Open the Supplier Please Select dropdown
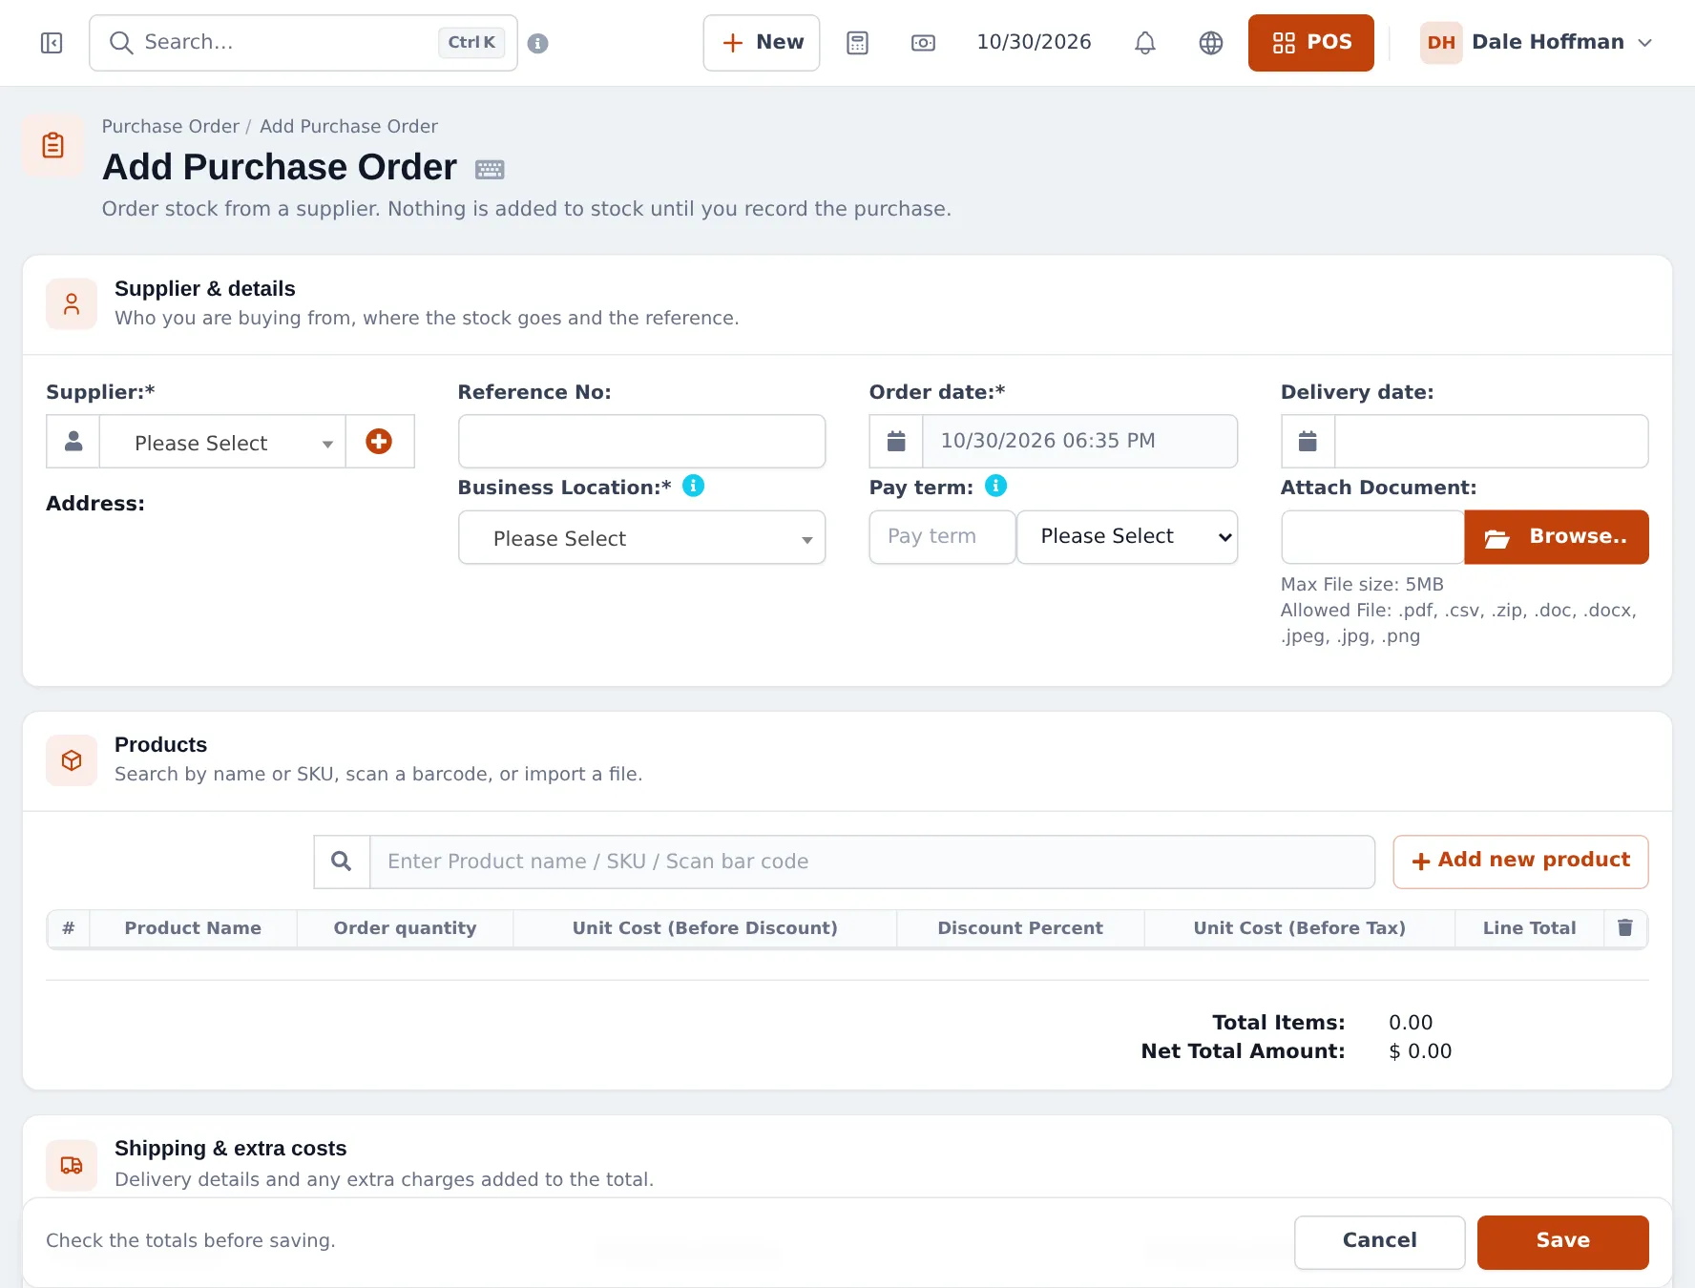The height and width of the screenshot is (1288, 1695). click(x=222, y=442)
